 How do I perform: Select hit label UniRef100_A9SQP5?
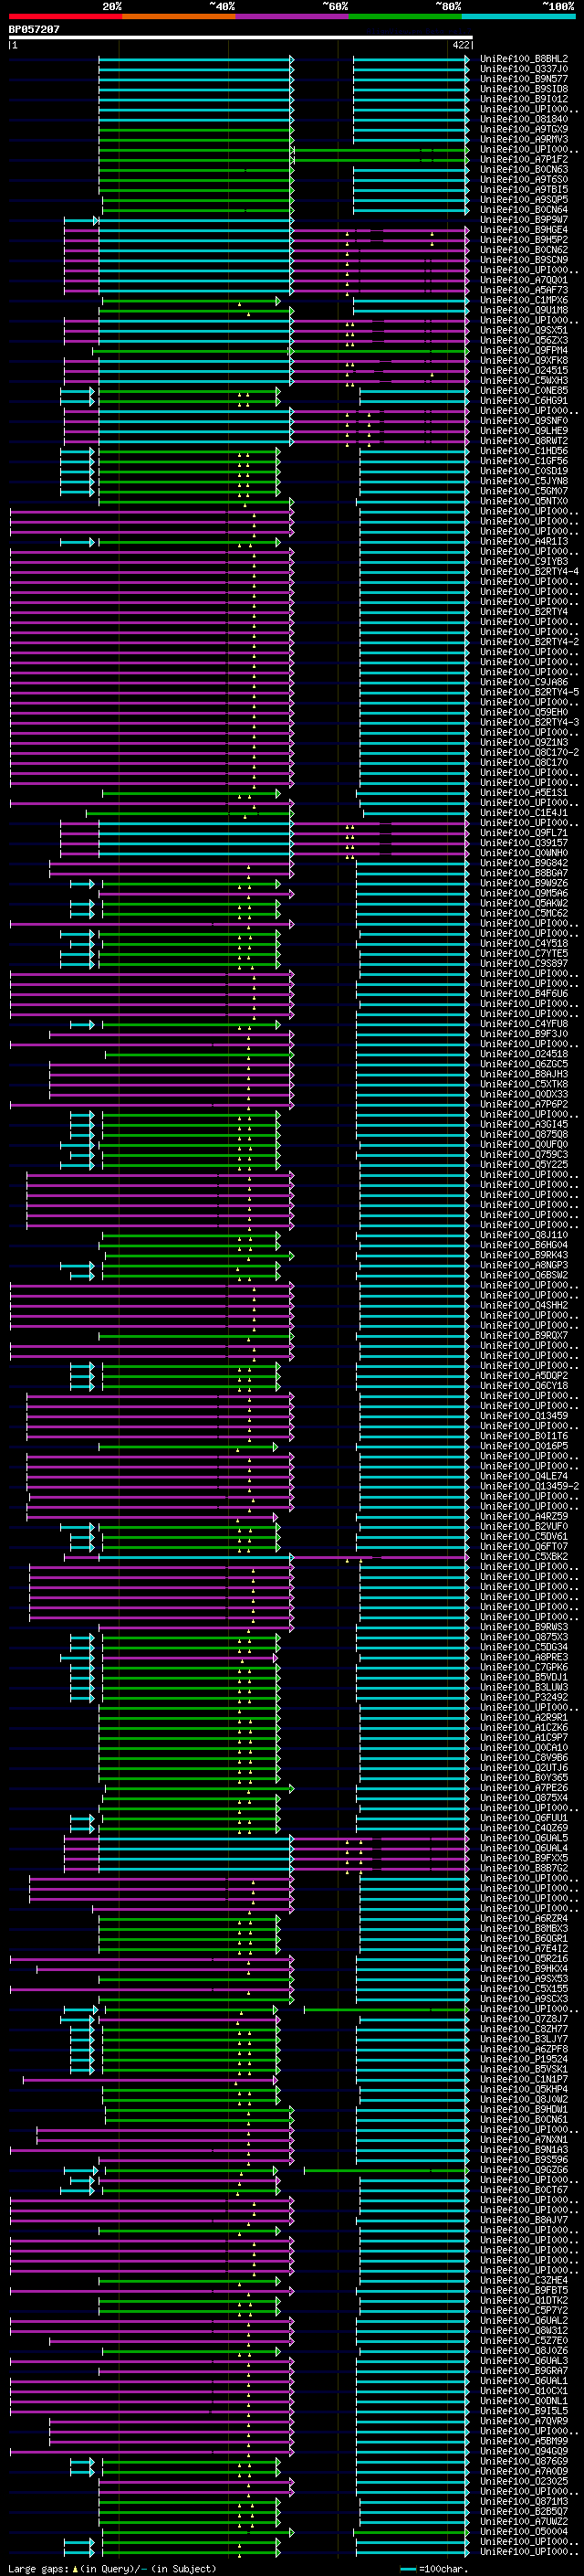[x=524, y=200]
